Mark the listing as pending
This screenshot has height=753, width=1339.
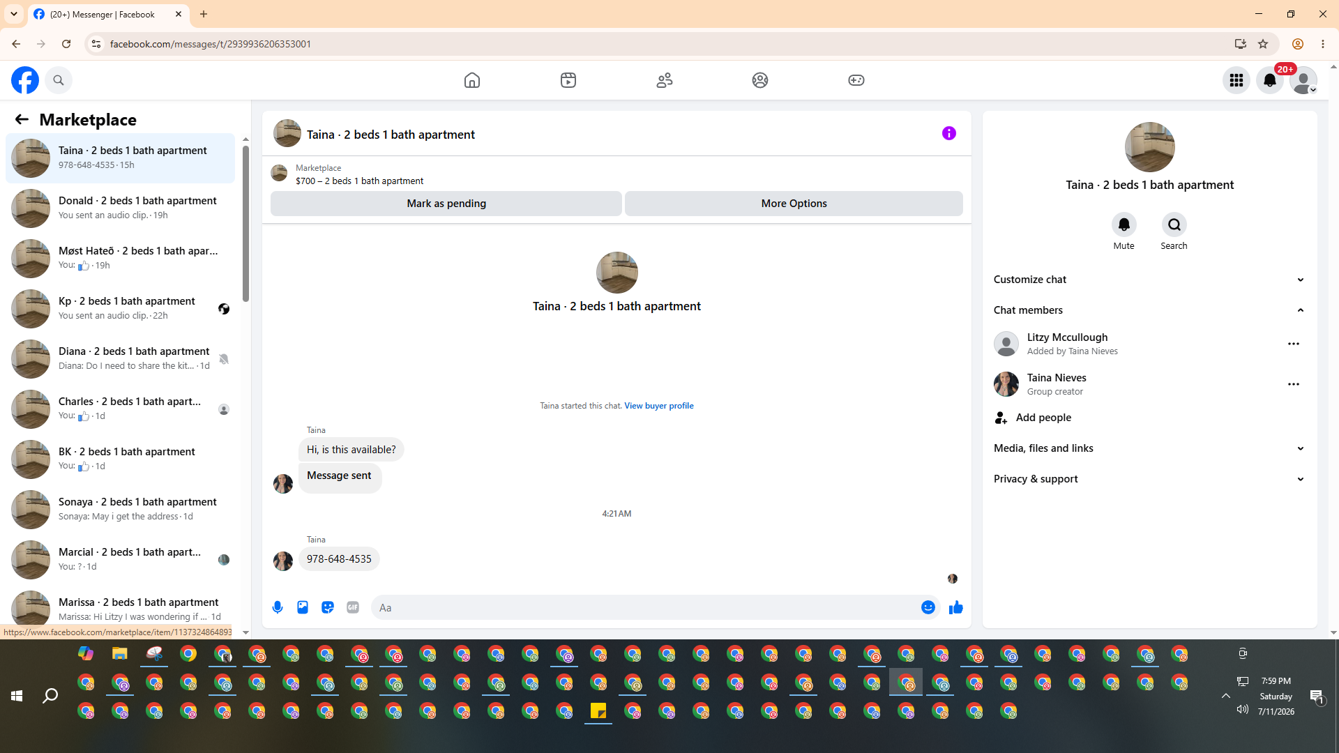click(446, 204)
